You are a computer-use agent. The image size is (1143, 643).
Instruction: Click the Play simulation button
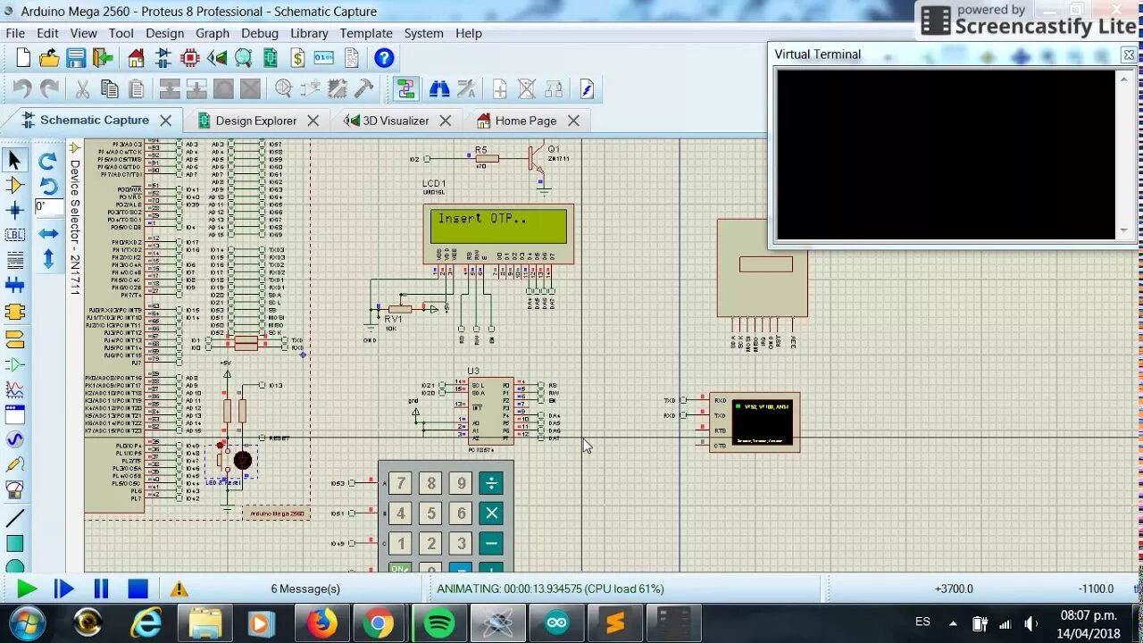[27, 589]
